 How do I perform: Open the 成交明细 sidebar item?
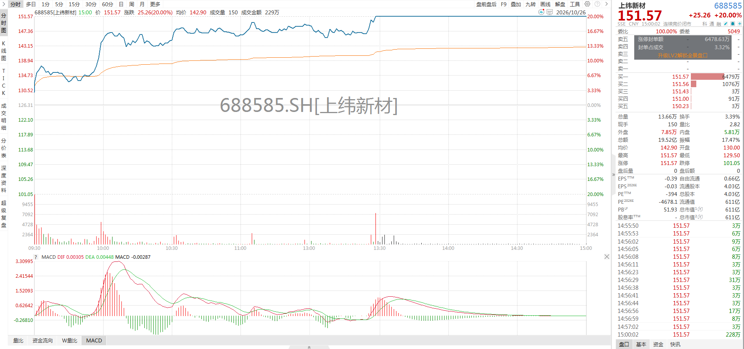click(4, 117)
